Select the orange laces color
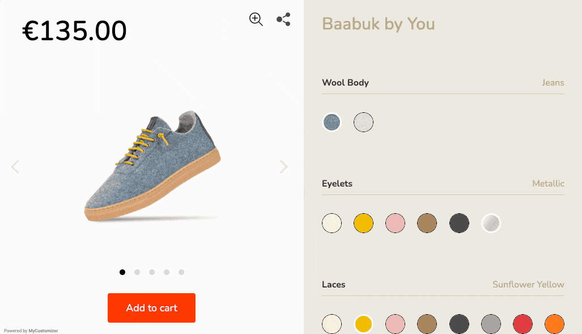This screenshot has width=582, height=334. [554, 324]
